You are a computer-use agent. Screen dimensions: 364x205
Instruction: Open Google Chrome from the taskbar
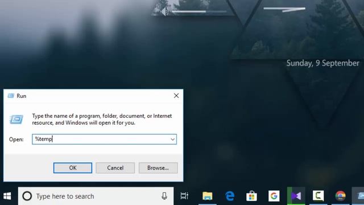(x=340, y=196)
